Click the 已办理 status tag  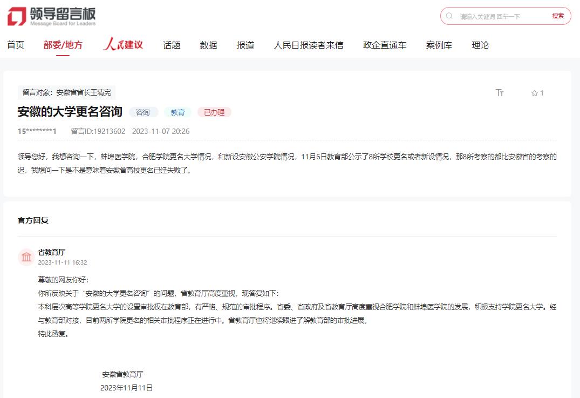[214, 112]
